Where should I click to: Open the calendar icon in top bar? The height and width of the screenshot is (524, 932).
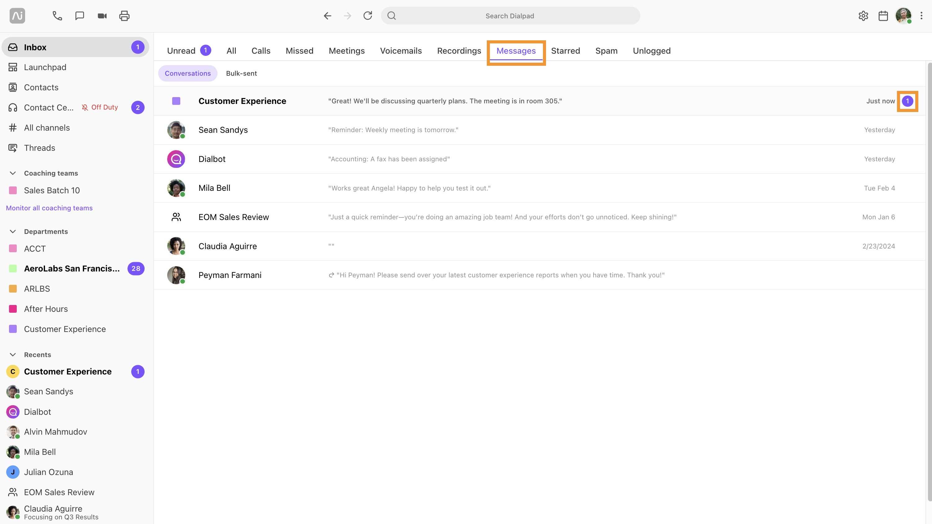883,16
